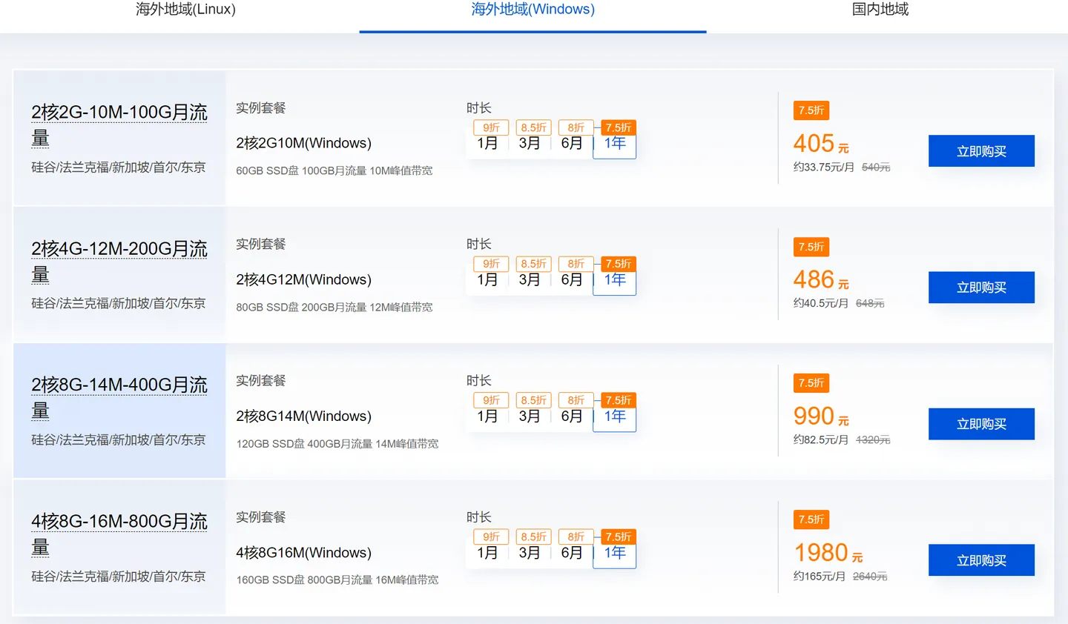Image resolution: width=1068 pixels, height=624 pixels.
Task: Choose 6月 duration for 2核2G10M plan
Action: point(572,143)
